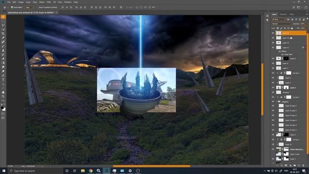Select the Horizontal Type tool
This screenshot has height=174, width=309.
coord(3,80)
